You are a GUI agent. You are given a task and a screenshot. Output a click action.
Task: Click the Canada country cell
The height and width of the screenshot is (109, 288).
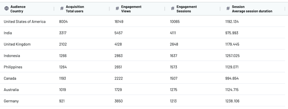[x=10, y=79]
